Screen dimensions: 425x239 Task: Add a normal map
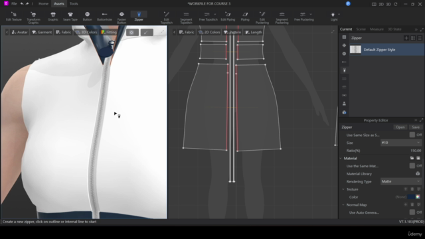[406, 204]
